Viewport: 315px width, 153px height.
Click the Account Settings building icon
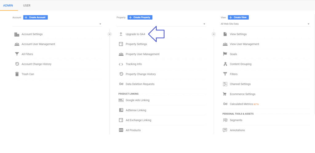point(17,34)
